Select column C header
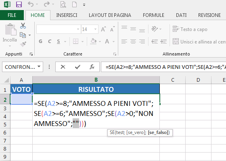 173,80
